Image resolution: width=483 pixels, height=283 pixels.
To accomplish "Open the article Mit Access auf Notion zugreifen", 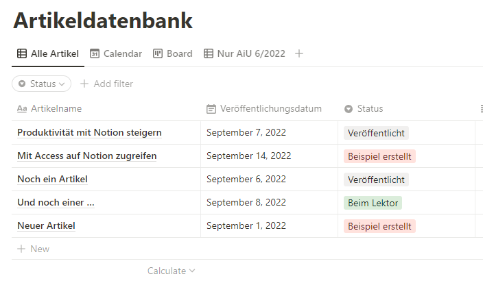I will [87, 156].
